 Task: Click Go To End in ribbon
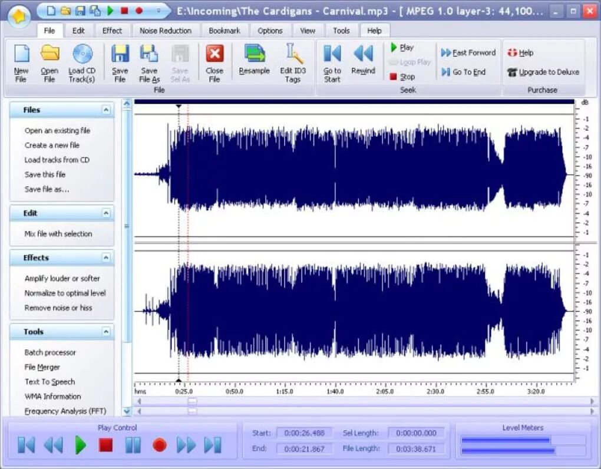tap(463, 72)
